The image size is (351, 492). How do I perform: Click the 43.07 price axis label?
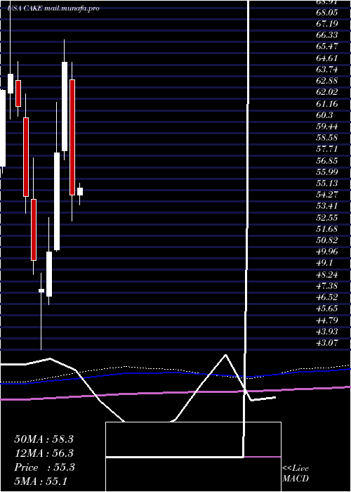pos(327,343)
